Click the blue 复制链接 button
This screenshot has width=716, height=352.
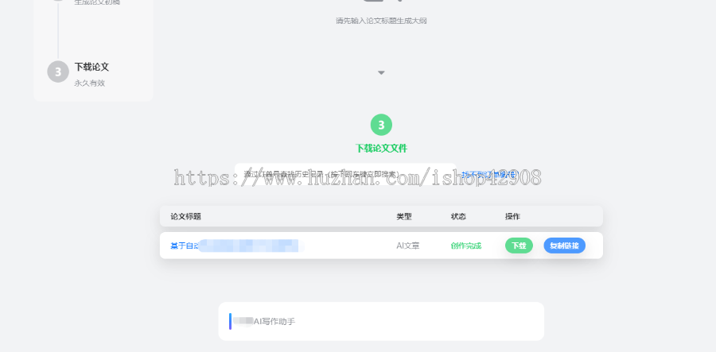click(x=564, y=246)
